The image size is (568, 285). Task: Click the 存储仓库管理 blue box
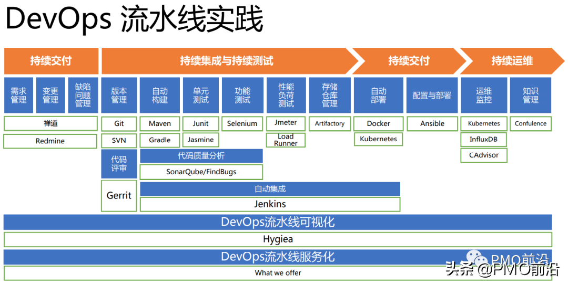330,95
